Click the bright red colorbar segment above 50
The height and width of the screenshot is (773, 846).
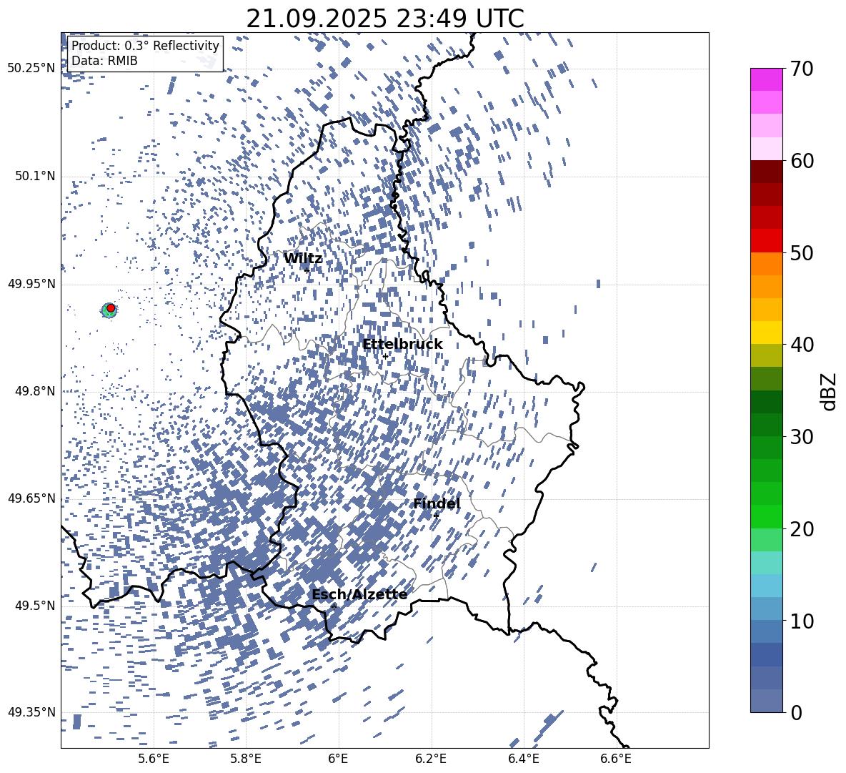(766, 241)
